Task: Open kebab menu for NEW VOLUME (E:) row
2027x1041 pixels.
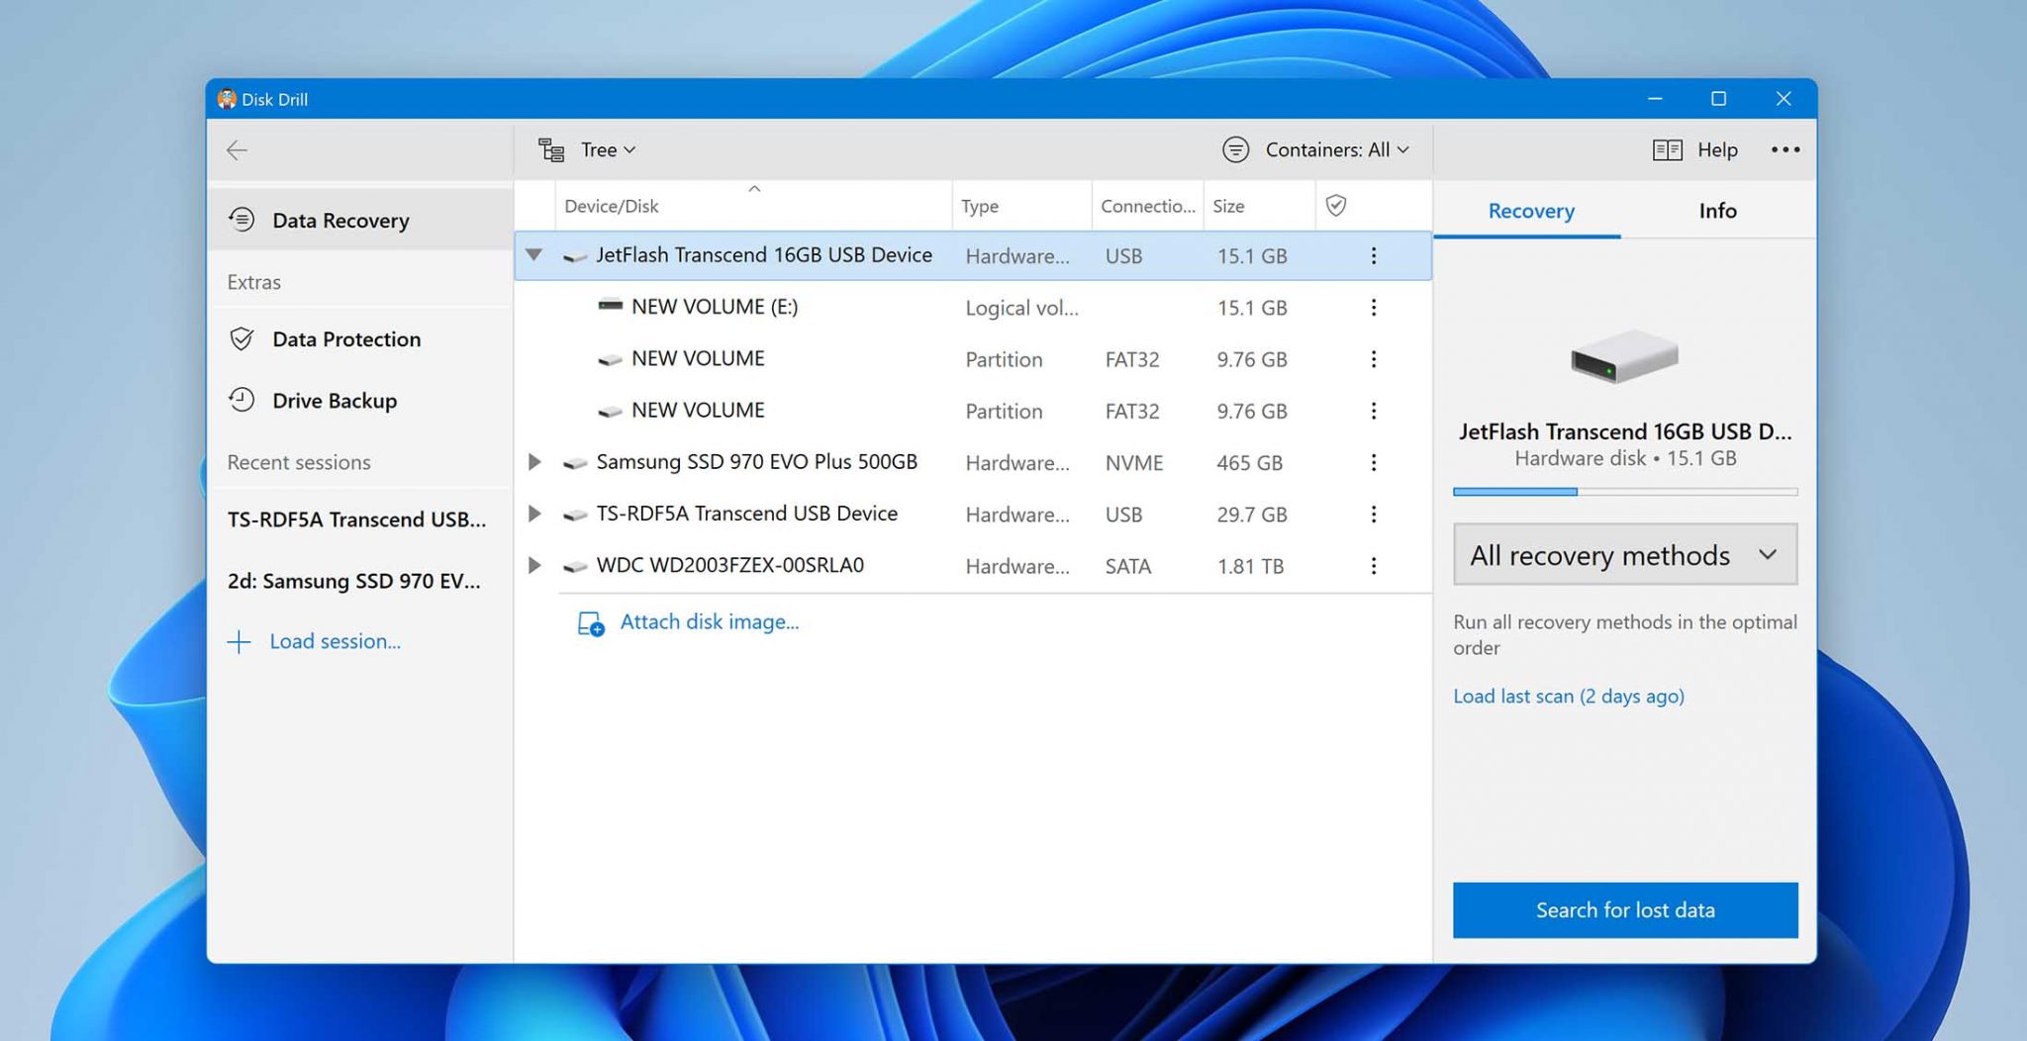Action: [1374, 308]
